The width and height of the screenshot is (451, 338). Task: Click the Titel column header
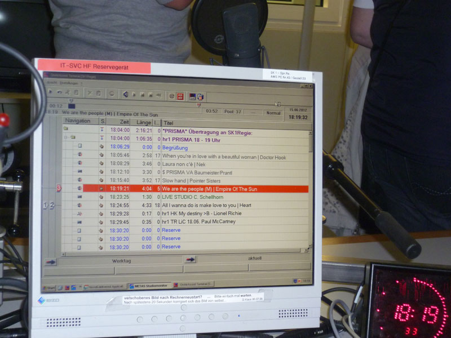pyautogui.click(x=237, y=124)
